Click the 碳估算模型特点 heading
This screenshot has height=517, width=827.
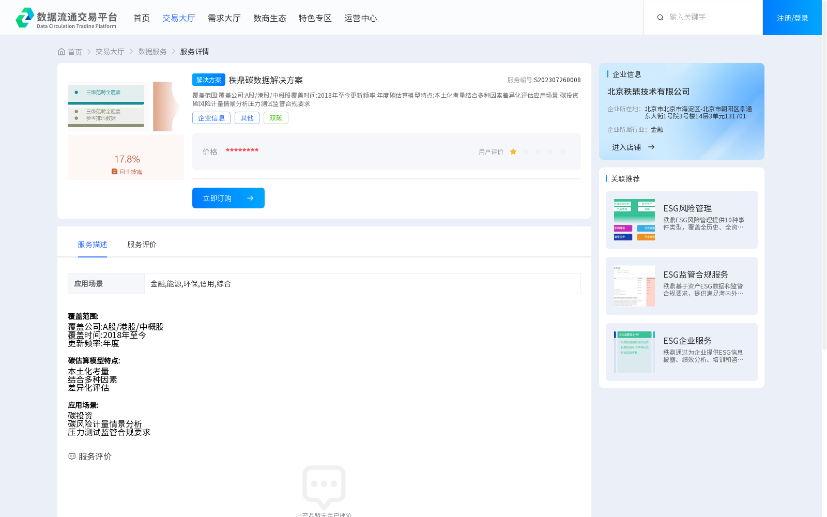(94, 361)
